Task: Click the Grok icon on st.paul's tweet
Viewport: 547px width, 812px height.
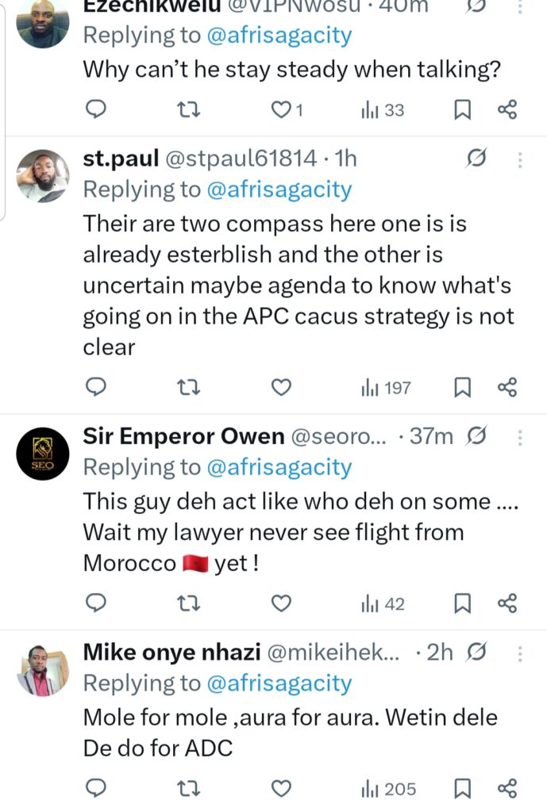Action: [x=476, y=159]
